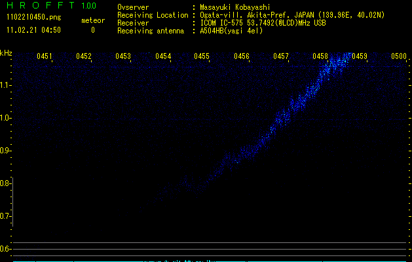Click time marker 0452
Image resolution: width=412 pixels, height=262 pixels.
coord(84,56)
